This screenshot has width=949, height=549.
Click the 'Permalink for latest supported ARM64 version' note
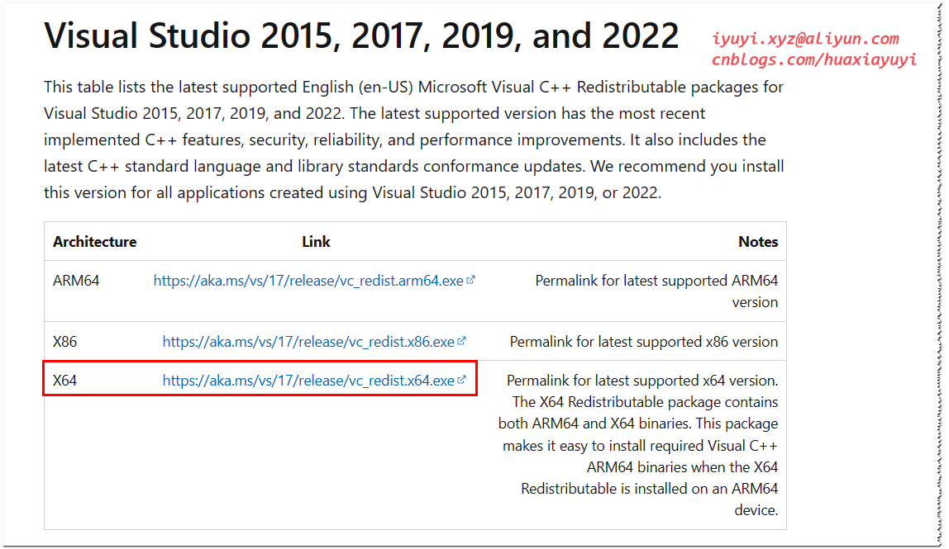656,291
